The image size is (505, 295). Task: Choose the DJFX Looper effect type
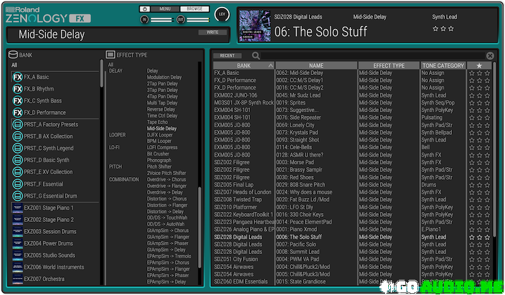pos(160,135)
